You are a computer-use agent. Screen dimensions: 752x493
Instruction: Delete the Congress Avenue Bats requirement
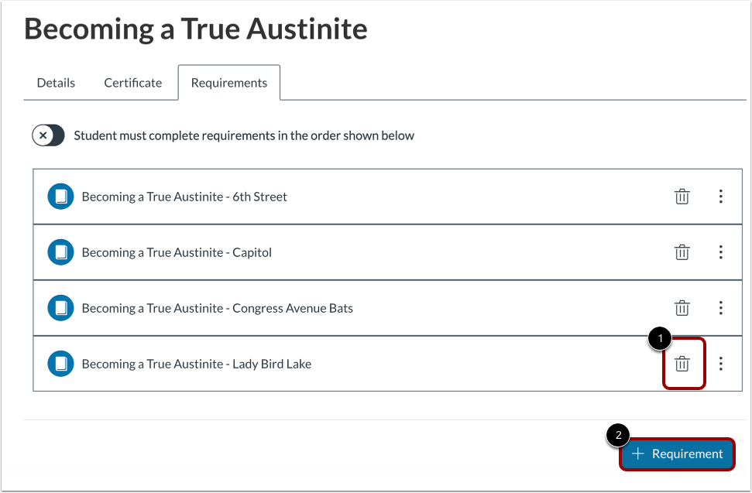click(682, 308)
